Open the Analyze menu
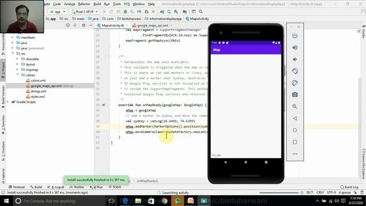Image resolution: width=366 pixels, height=206 pixels. [70, 4]
